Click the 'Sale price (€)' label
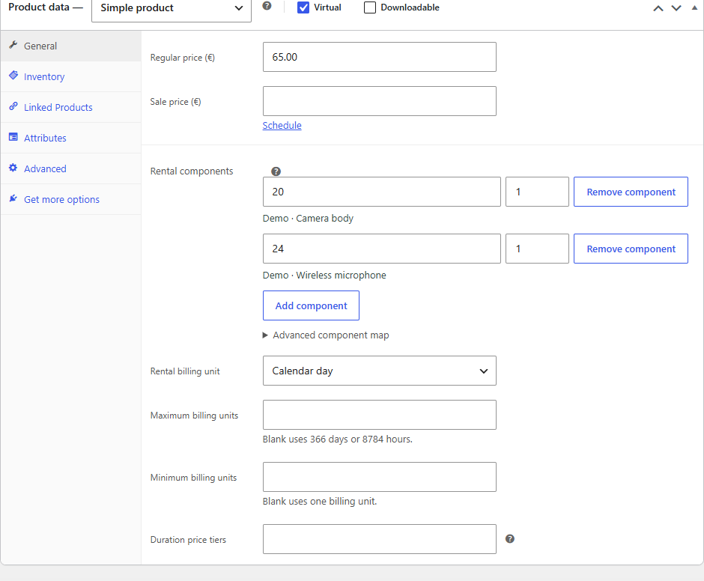This screenshot has width=704, height=581. tap(175, 102)
